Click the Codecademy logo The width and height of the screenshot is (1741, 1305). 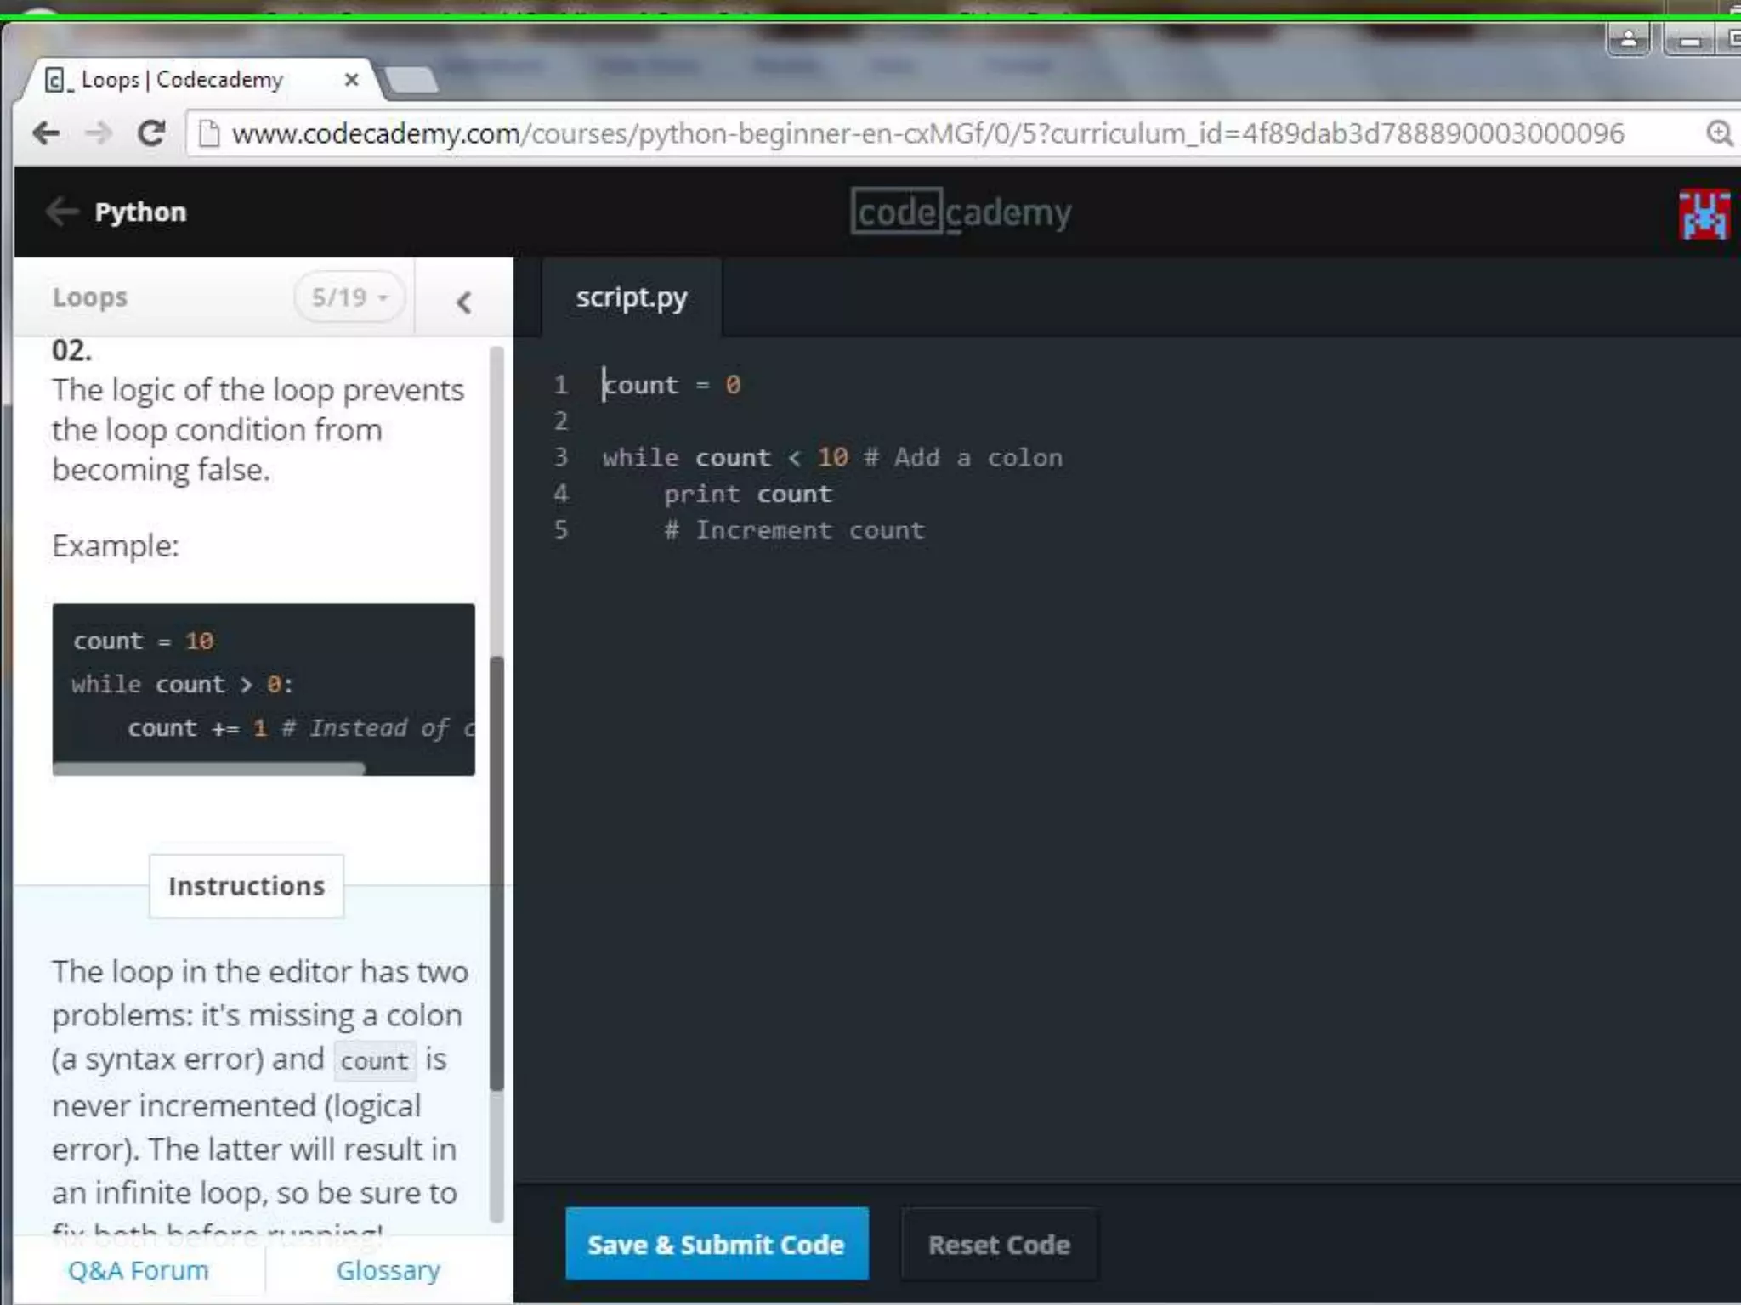961,212
